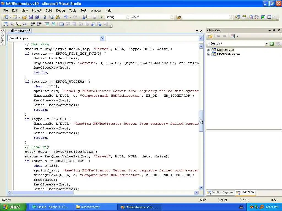282x211 pixels.
Task: Click the New Project toolbar icon
Action: pos(6,17)
